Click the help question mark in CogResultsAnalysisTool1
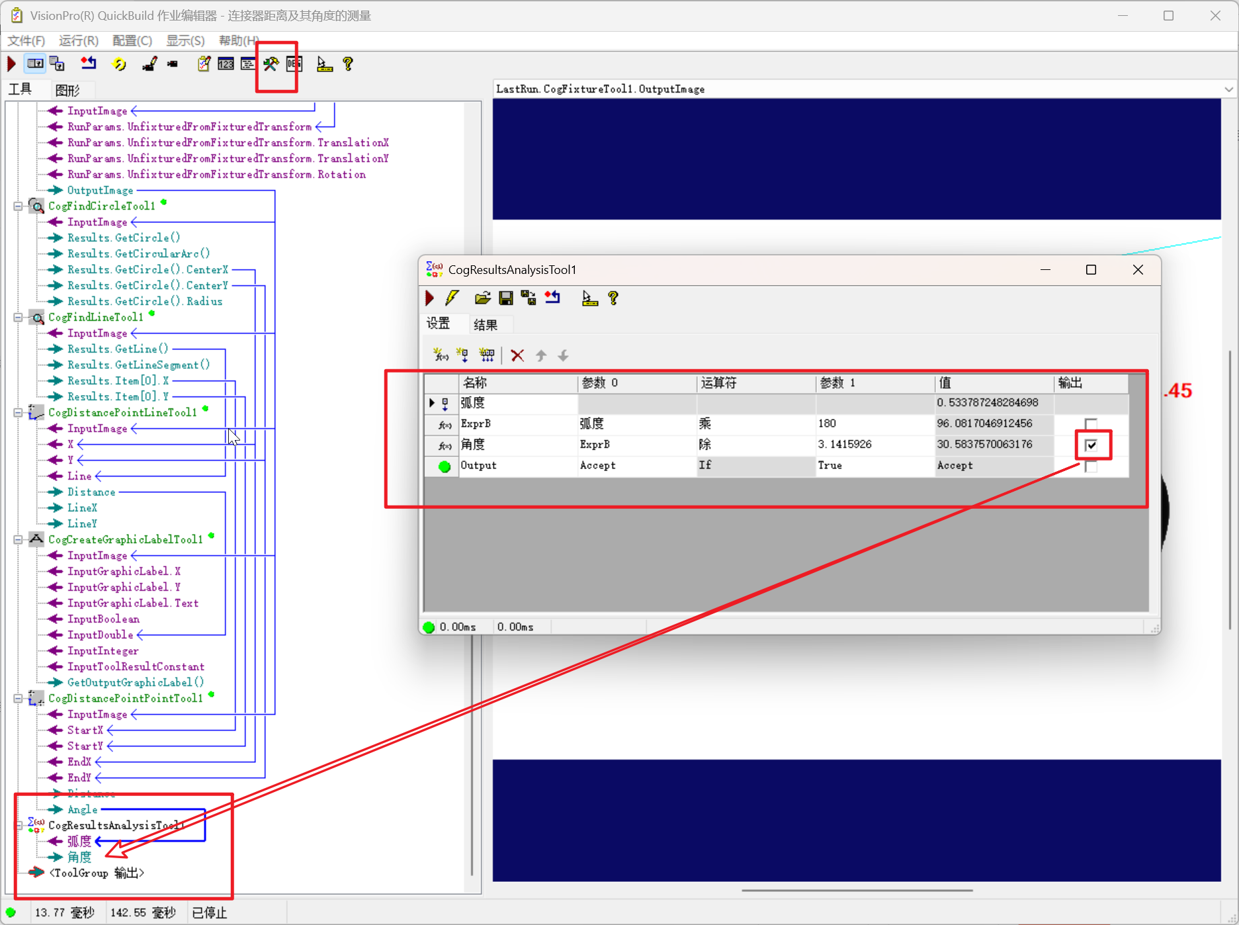 tap(613, 298)
